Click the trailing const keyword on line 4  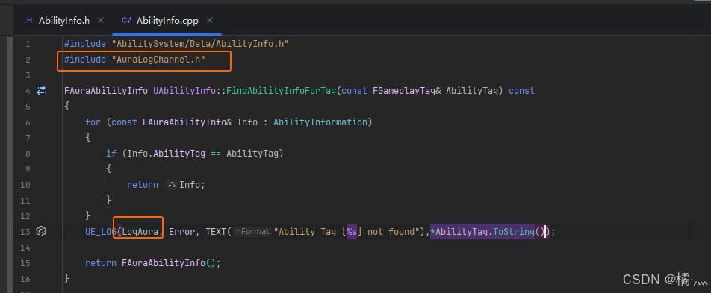coord(521,91)
